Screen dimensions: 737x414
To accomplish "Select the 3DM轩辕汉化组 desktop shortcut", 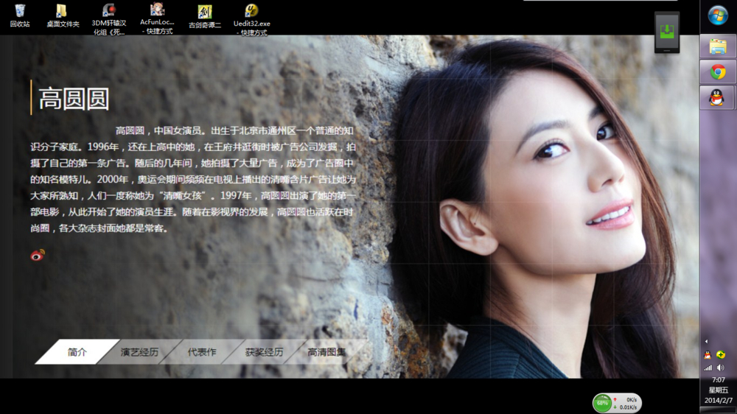I will click(109, 19).
